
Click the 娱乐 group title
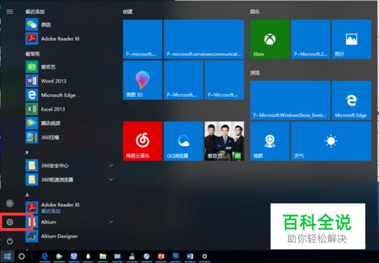pos(255,11)
